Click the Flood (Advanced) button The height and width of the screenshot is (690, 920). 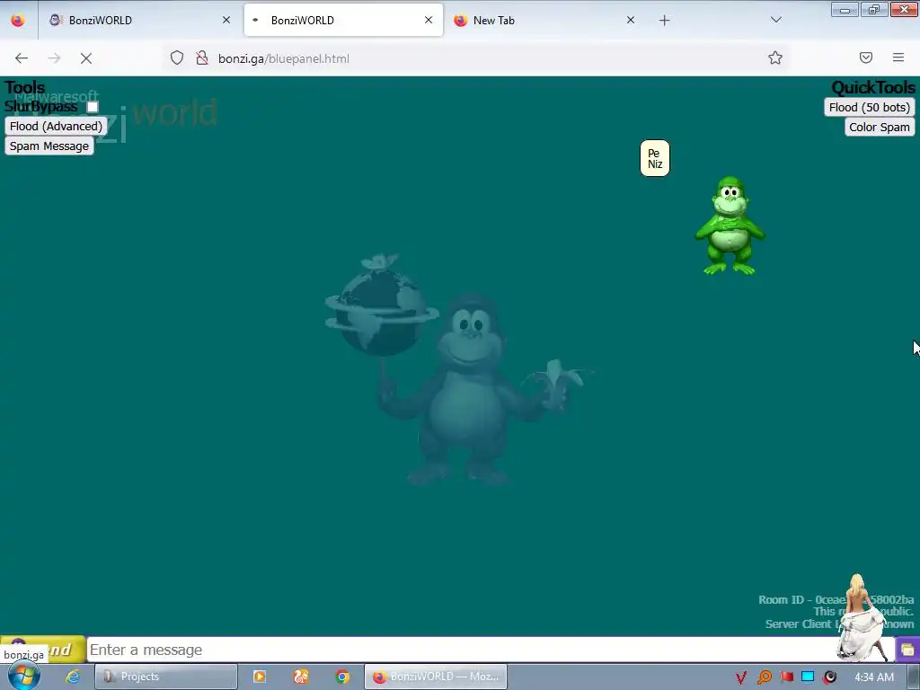click(56, 126)
